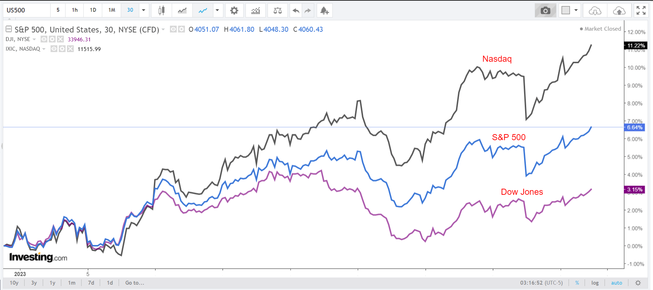This screenshot has width=653, height=290.
Task: Select the 1D interval
Action: click(x=93, y=10)
